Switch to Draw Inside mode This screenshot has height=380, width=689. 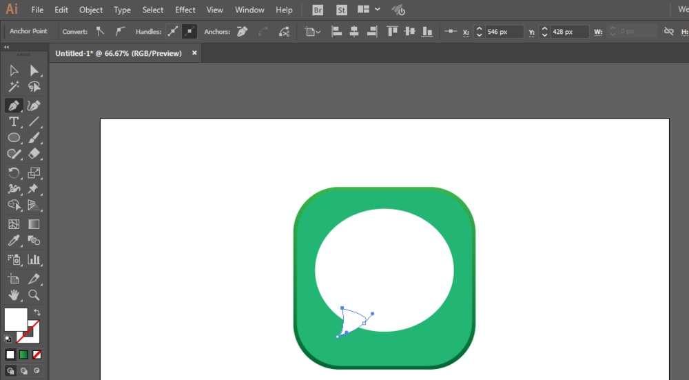tap(37, 371)
